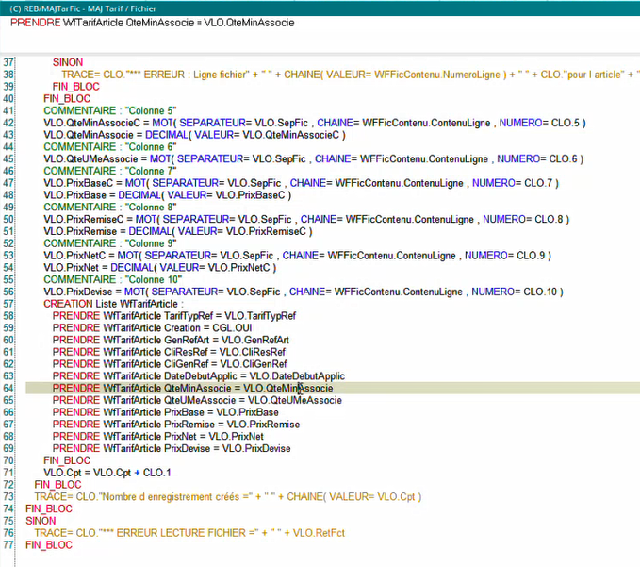Image resolution: width=640 pixels, height=567 pixels.
Task: Select FIN_BLOC on line 40
Action: click(x=67, y=99)
